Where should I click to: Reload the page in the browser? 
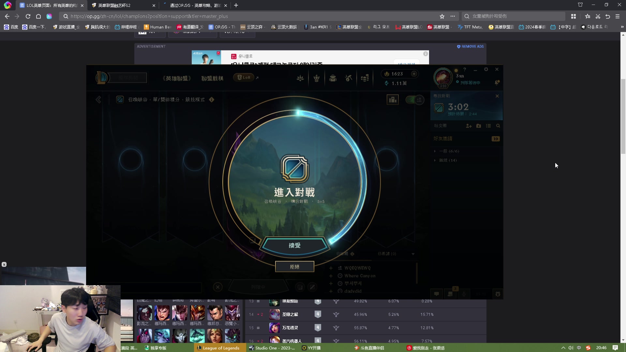click(28, 16)
